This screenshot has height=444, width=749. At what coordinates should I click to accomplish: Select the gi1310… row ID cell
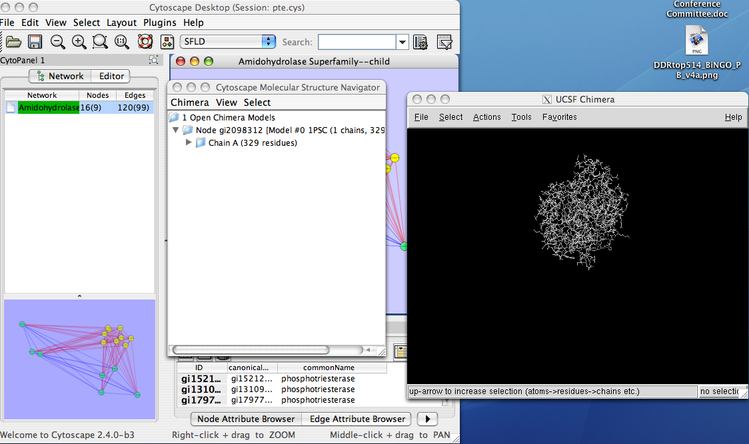[201, 389]
